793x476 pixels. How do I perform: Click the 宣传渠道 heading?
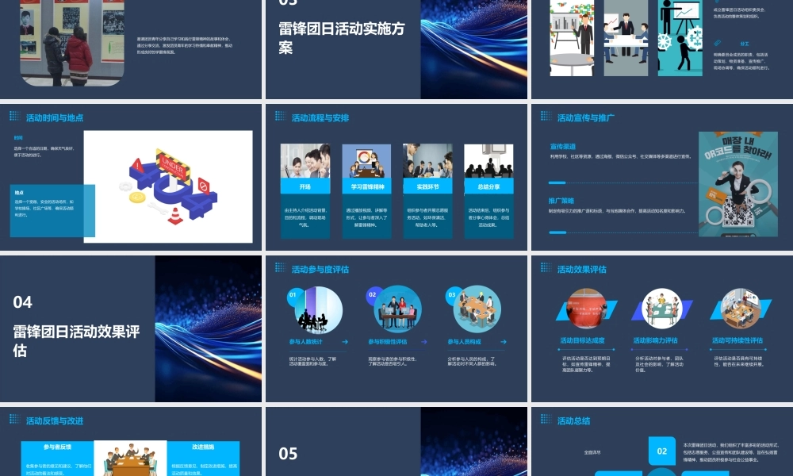562,147
